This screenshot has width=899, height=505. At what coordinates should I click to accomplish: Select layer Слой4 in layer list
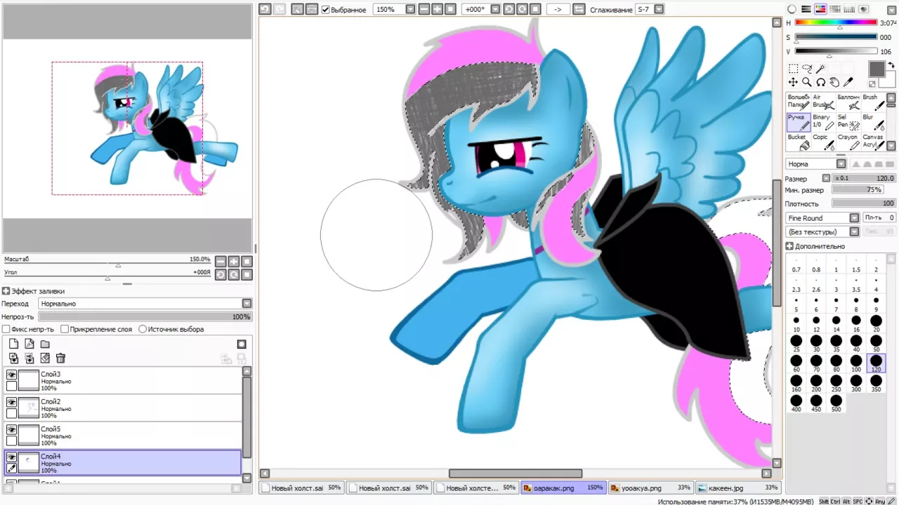pyautogui.click(x=123, y=463)
